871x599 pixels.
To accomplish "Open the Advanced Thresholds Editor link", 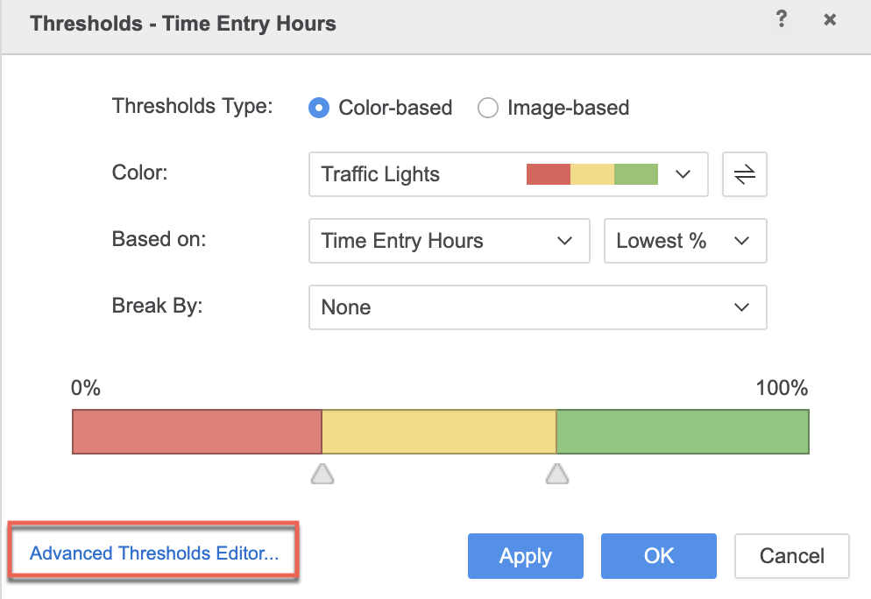I will [x=154, y=553].
